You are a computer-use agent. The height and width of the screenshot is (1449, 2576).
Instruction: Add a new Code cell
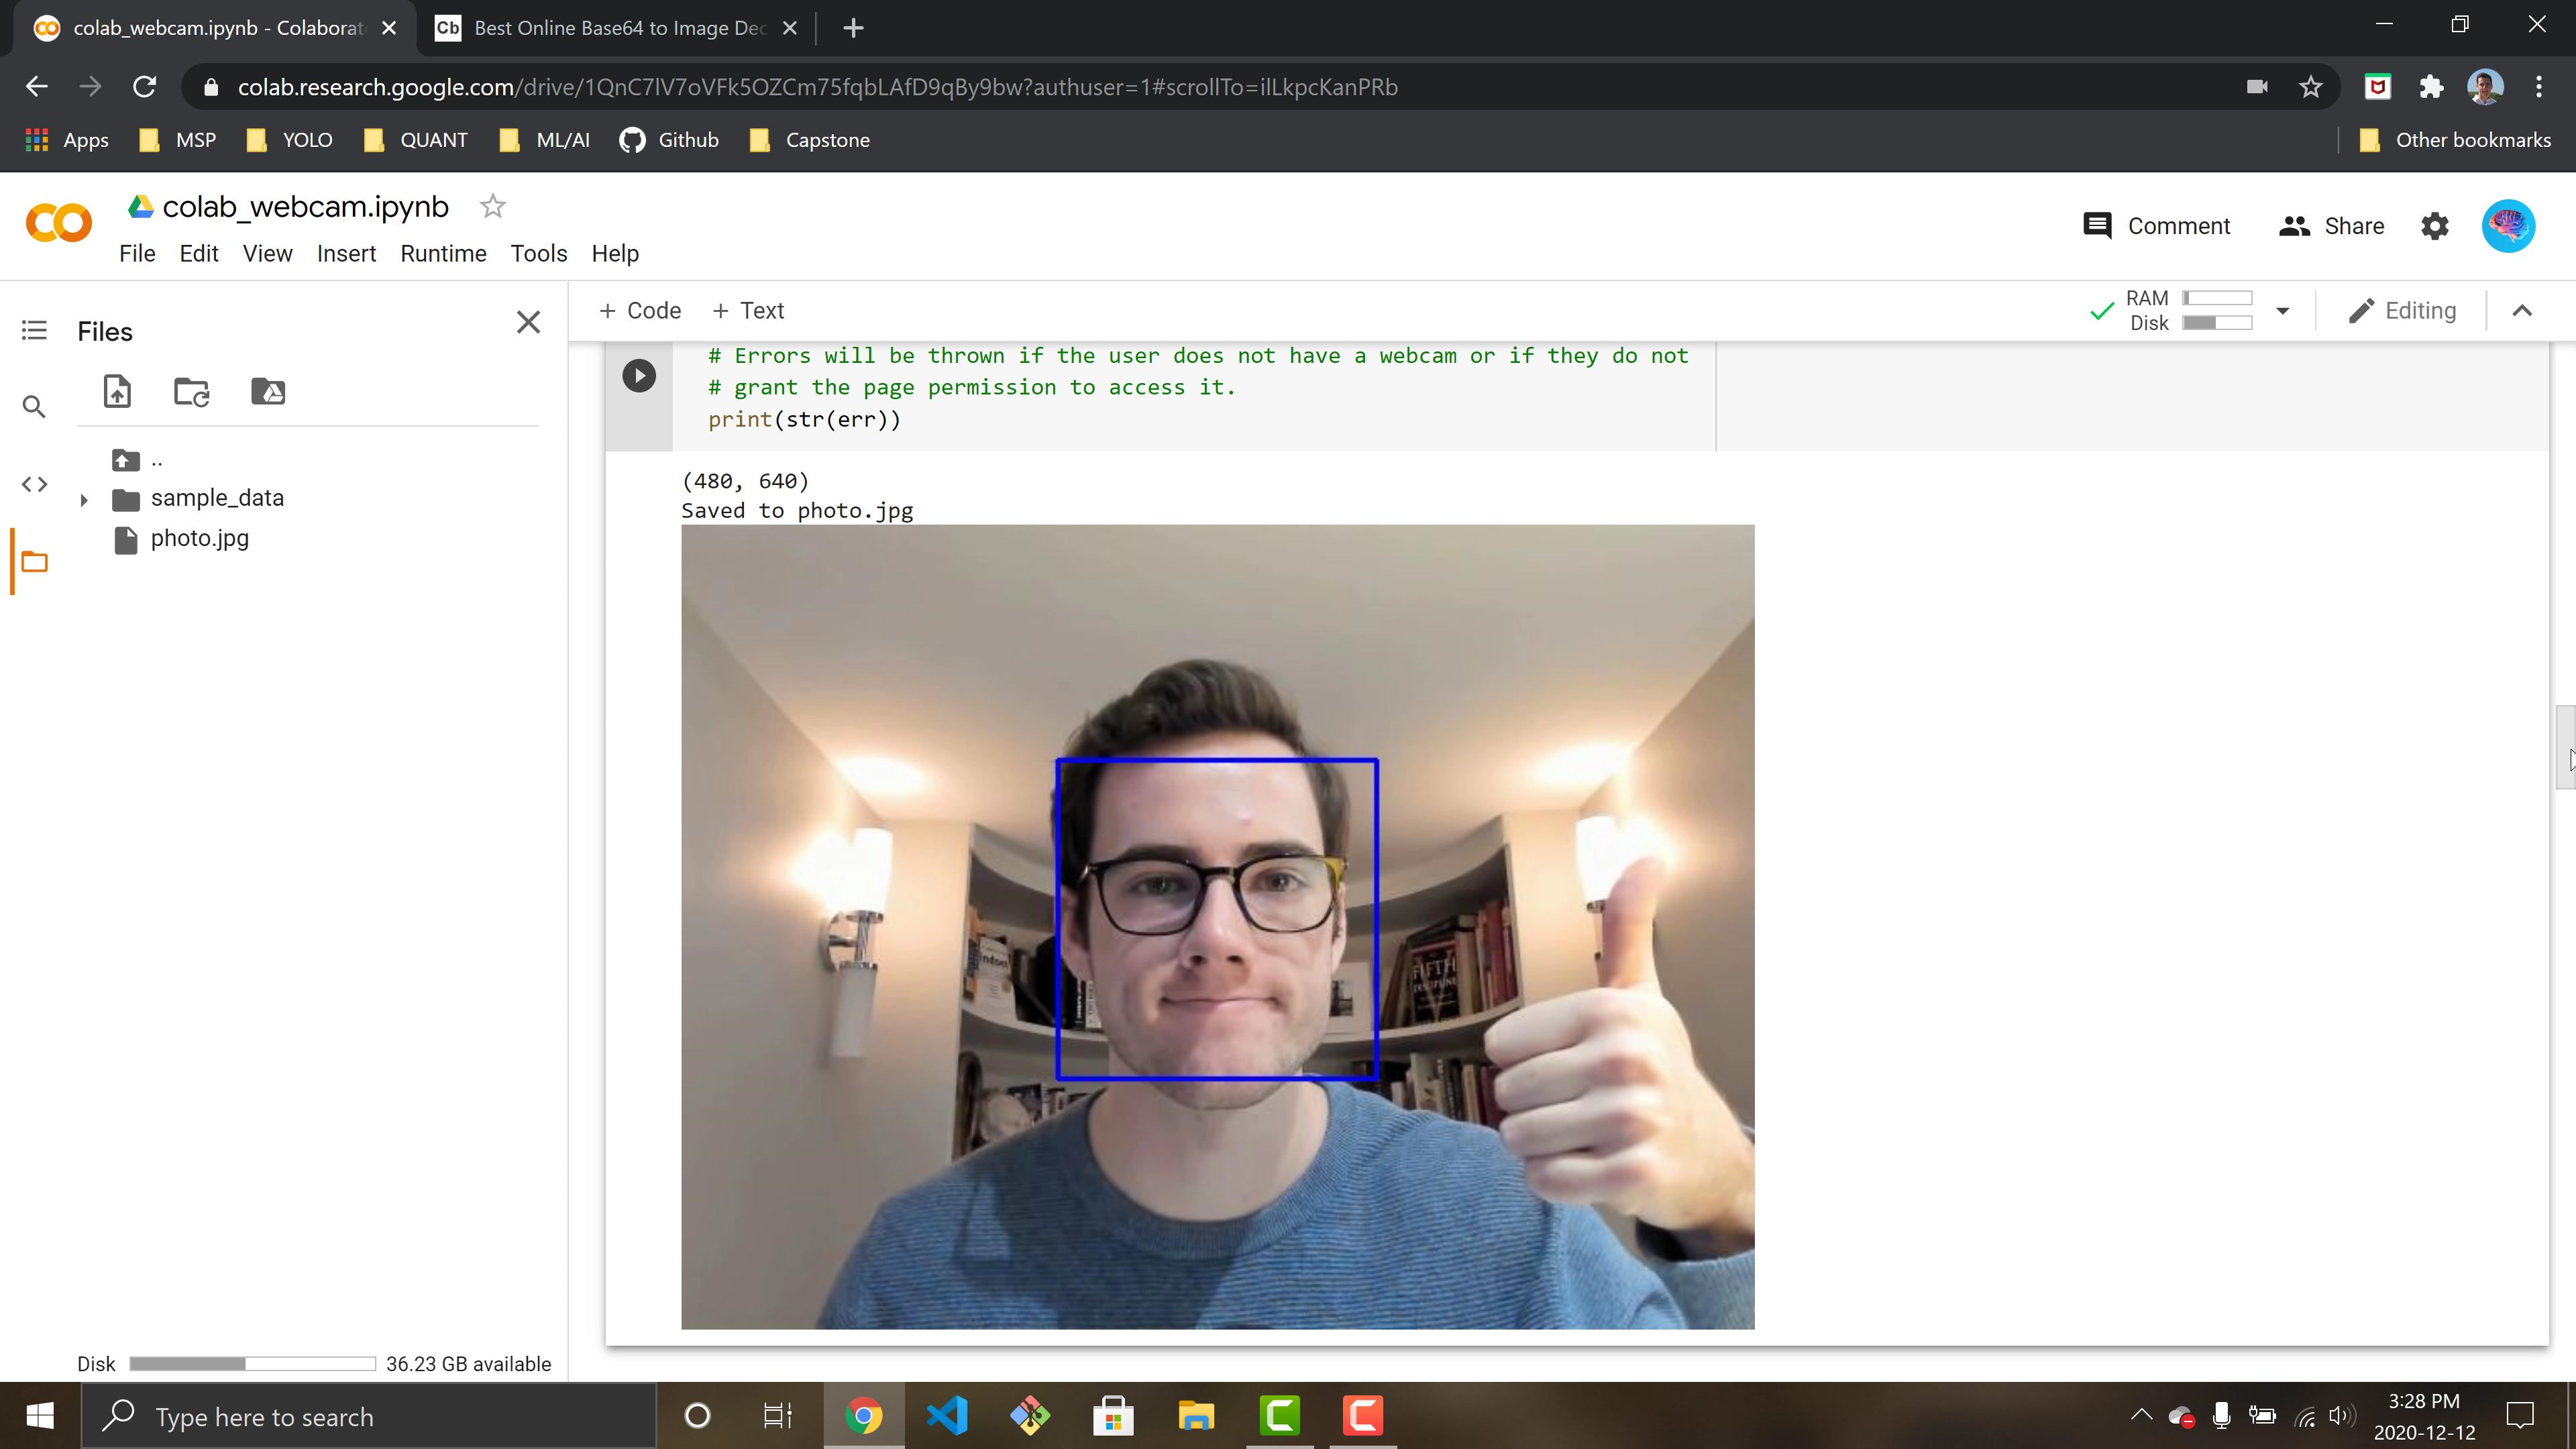(640, 311)
